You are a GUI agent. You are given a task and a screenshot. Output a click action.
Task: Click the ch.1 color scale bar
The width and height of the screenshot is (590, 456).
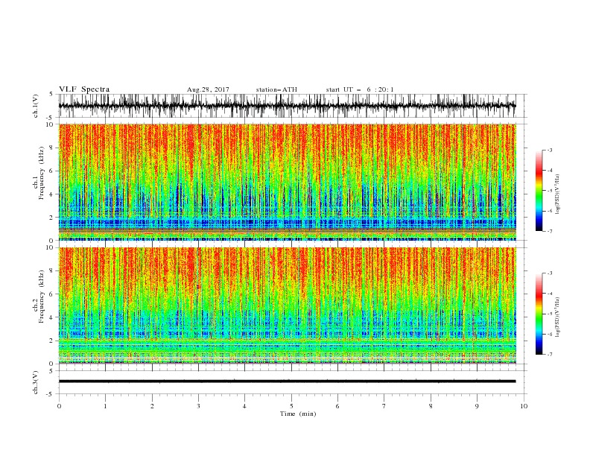coord(539,191)
